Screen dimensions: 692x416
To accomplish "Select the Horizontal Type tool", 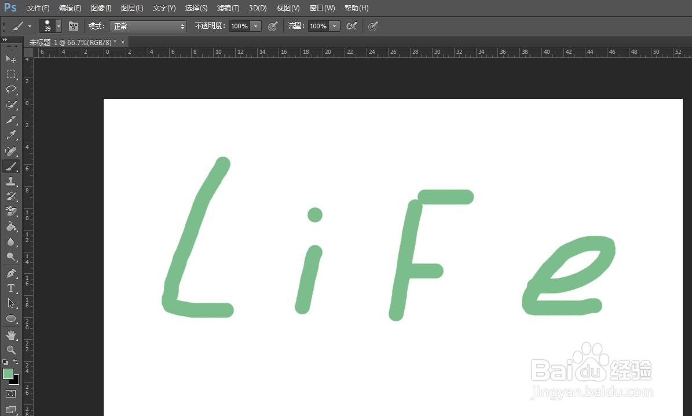I will (11, 288).
